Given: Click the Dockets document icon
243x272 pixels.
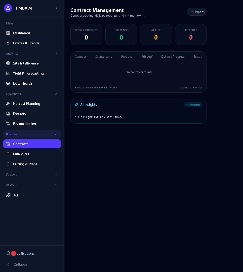Looking at the screenshot, I should pyautogui.click(x=8, y=114).
